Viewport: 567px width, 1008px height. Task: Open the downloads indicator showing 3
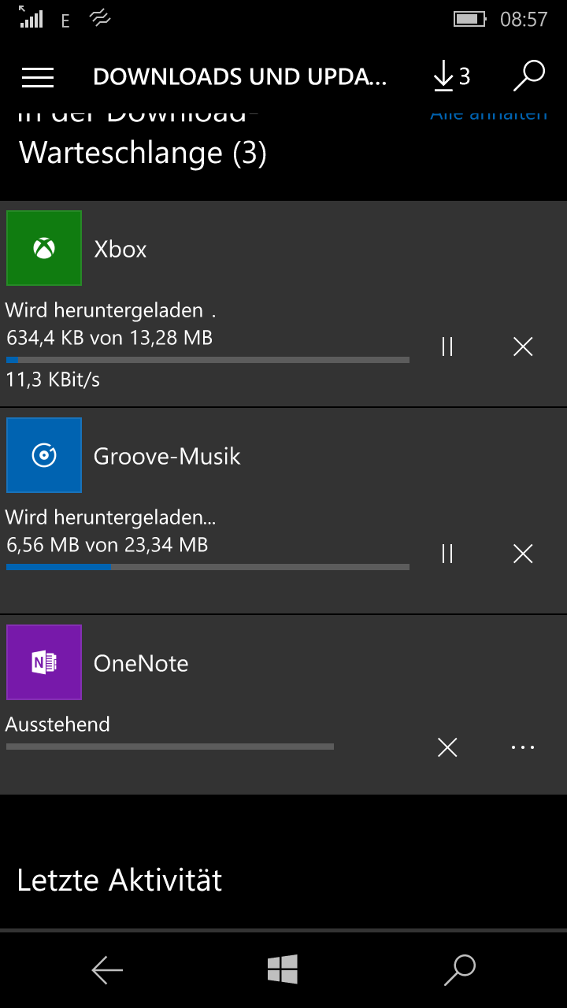click(451, 76)
